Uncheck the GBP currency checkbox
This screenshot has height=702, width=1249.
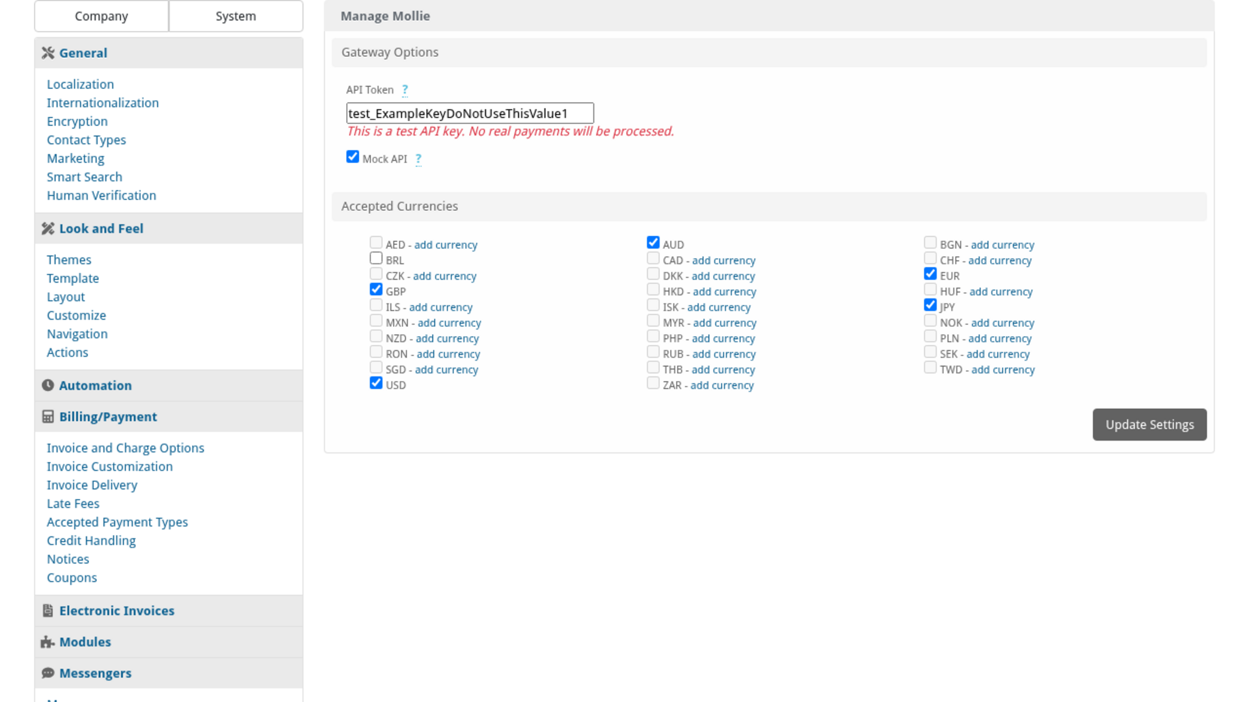point(376,290)
